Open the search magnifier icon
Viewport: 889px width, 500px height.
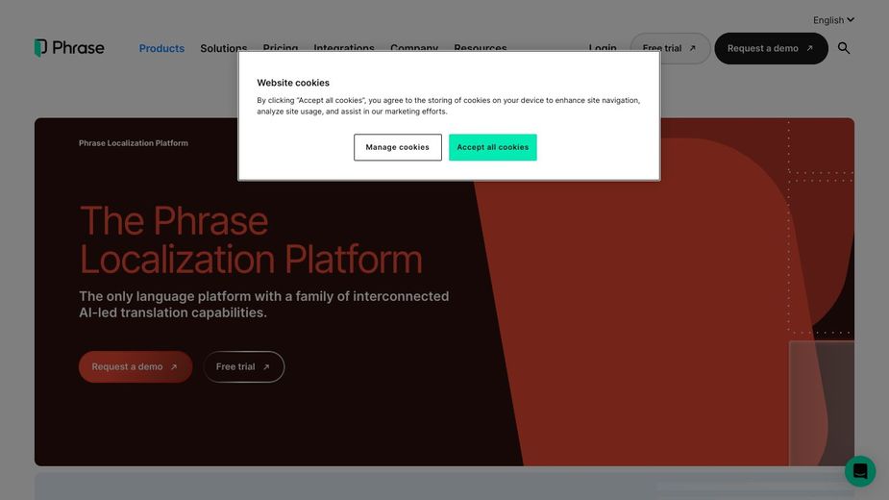844,48
